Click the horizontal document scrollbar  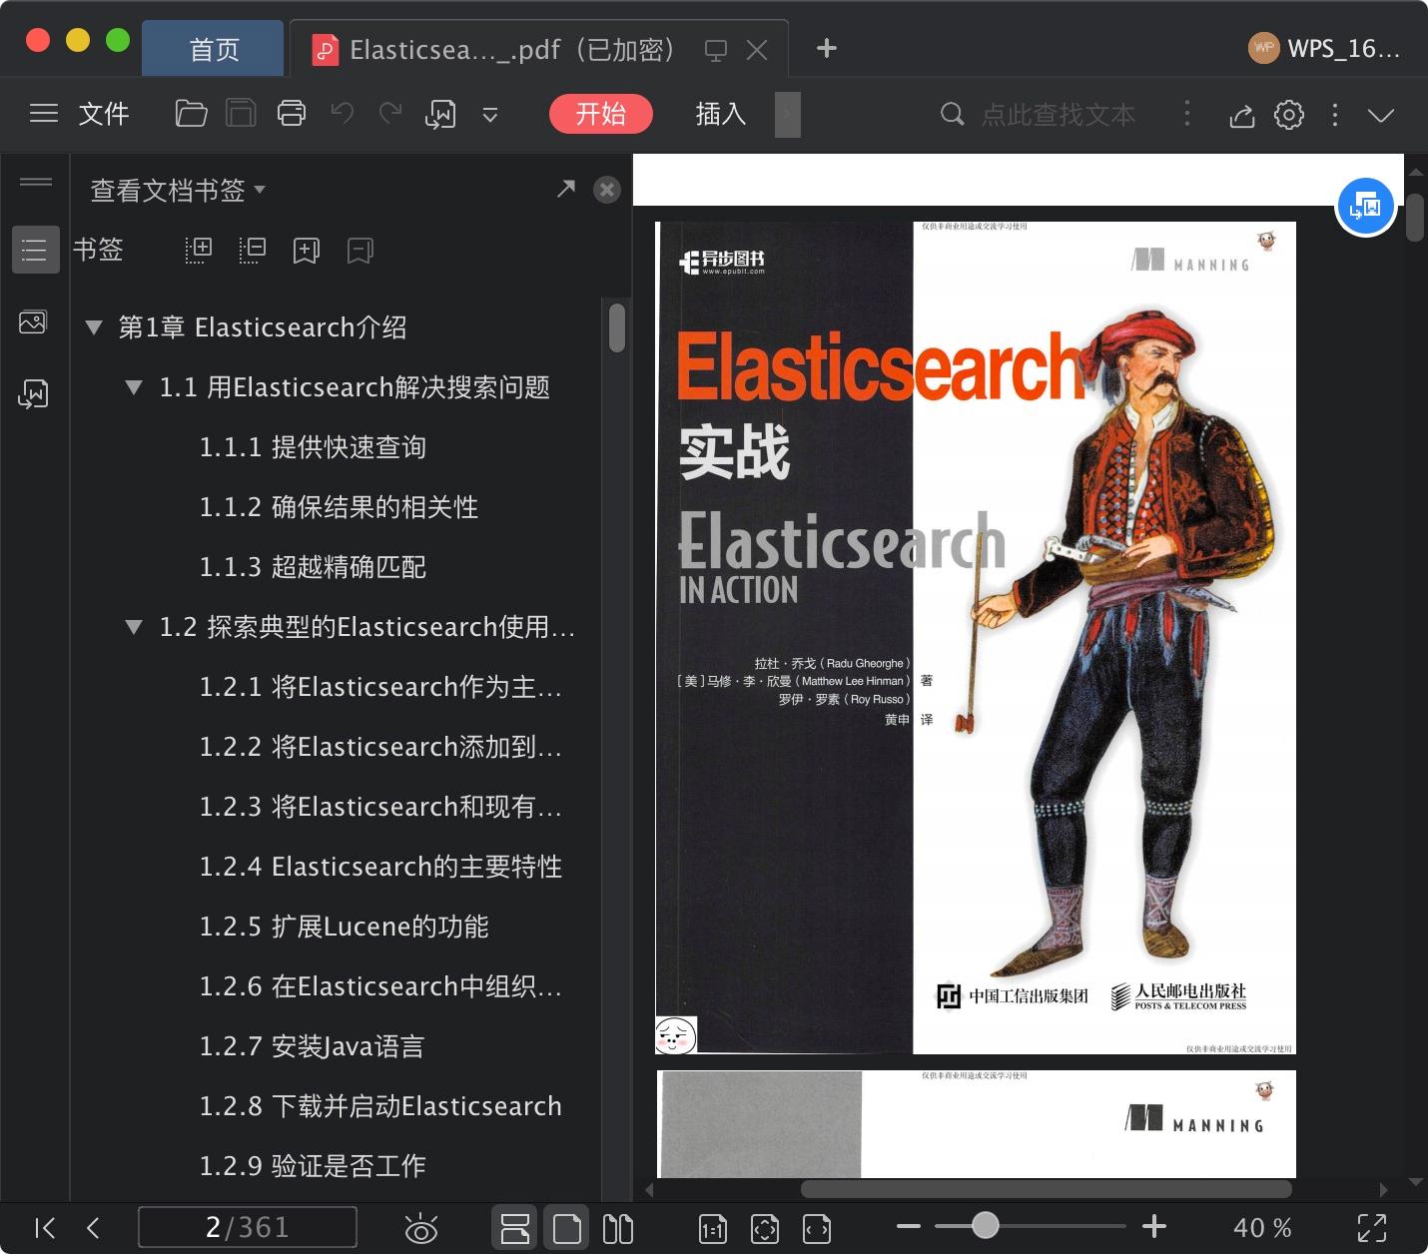tap(1047, 1189)
